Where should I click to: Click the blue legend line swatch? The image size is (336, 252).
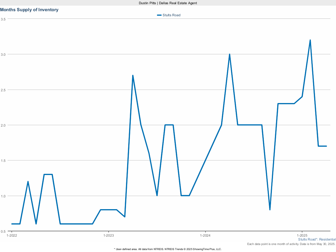(x=159, y=15)
